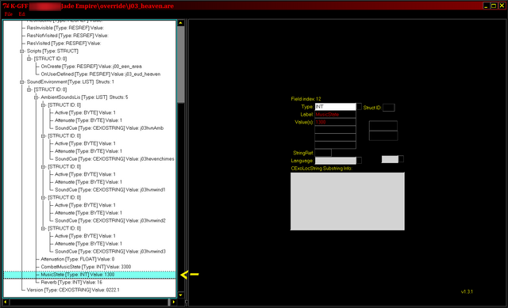Collapse the struct containing j03hvnwind2
This screenshot has height=308, width=508.
[43, 197]
